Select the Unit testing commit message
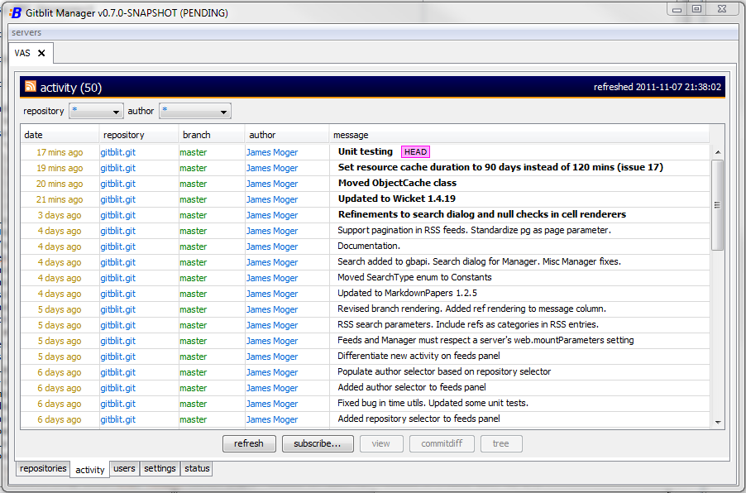Image resolution: width=746 pixels, height=493 pixels. tap(365, 151)
